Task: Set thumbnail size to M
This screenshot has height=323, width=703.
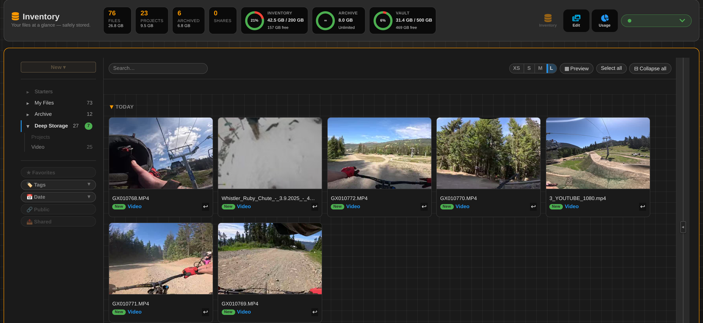Action: coord(540,69)
